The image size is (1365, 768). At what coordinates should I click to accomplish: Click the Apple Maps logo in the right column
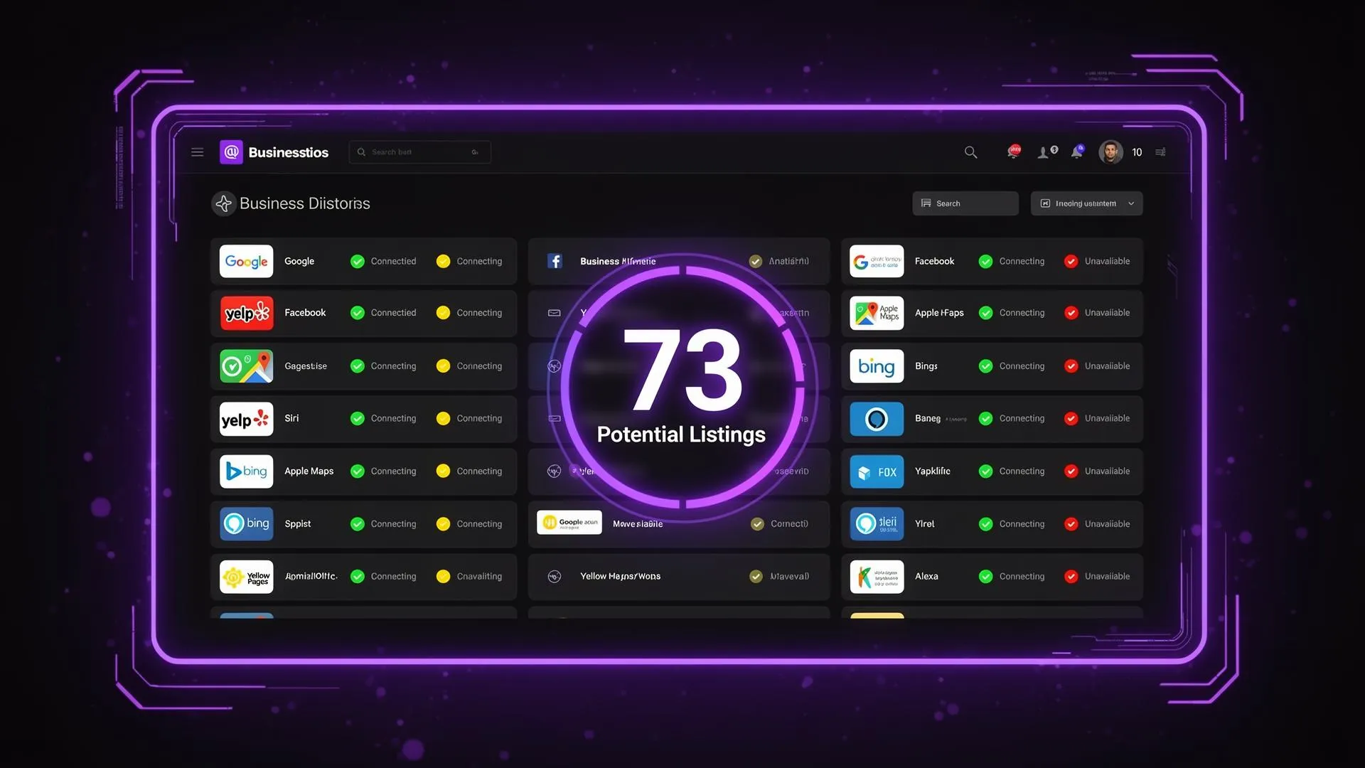tap(877, 313)
